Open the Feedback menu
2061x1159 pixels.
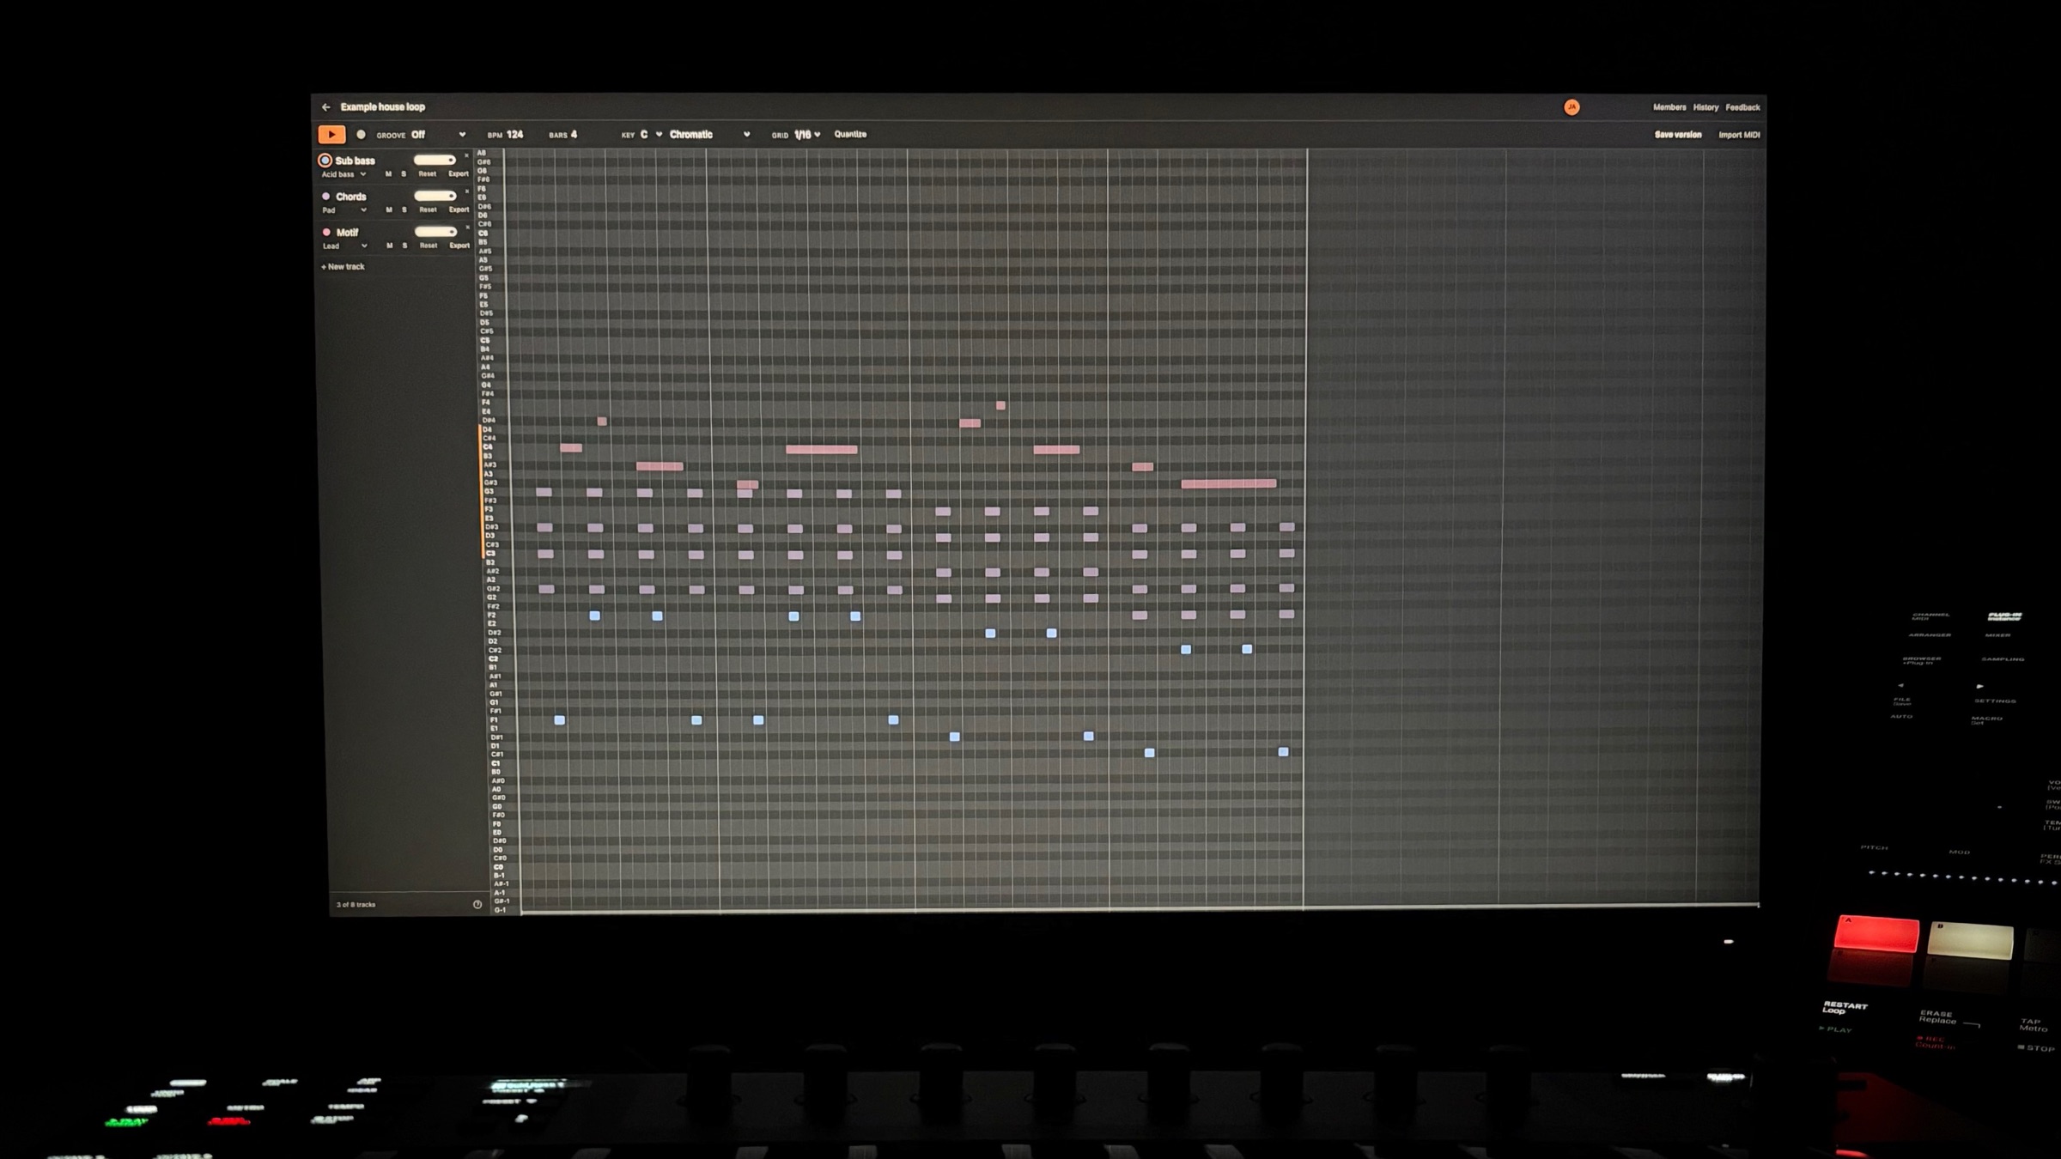click(x=1742, y=107)
